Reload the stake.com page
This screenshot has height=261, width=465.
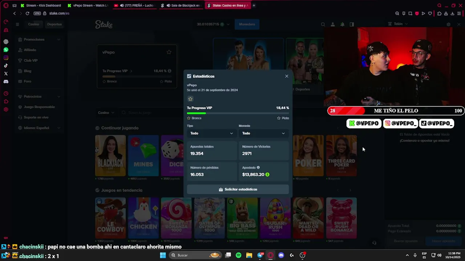tap(27, 13)
